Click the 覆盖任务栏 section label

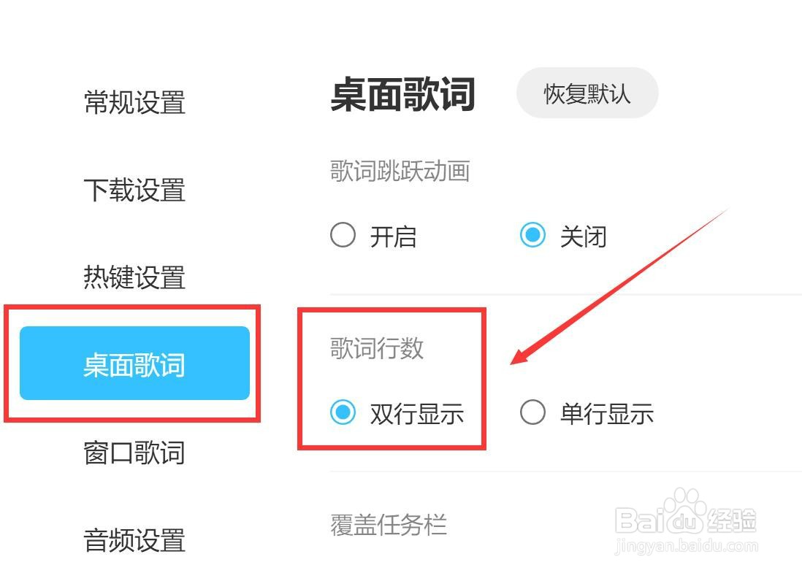[389, 525]
